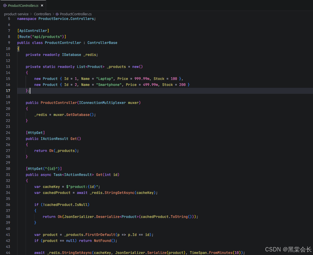Click the C# icon in breadcrumb
313x255 pixels.
tap(57, 14)
